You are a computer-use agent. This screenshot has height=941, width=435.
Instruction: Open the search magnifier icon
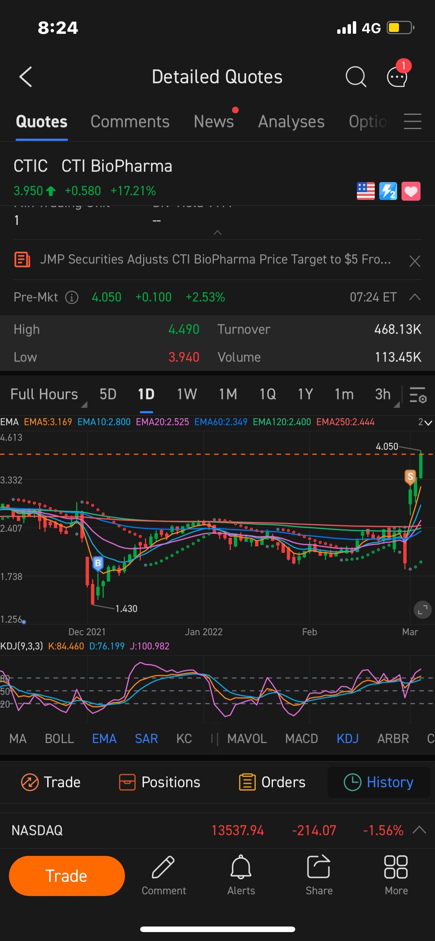(x=356, y=77)
